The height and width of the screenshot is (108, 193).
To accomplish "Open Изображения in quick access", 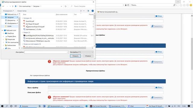I will click(12, 23).
